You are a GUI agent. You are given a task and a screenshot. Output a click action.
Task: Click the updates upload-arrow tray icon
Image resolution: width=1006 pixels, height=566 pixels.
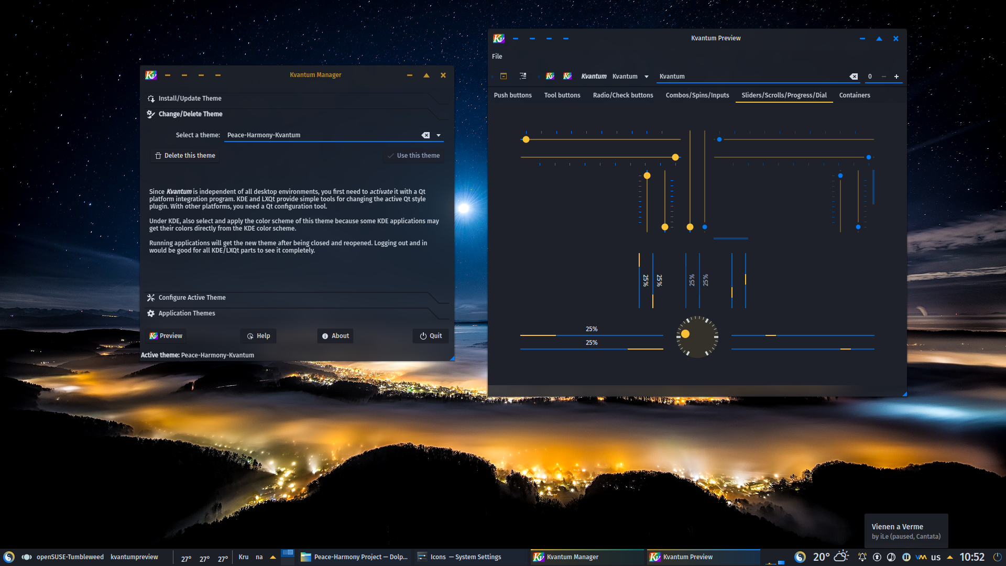[877, 557]
